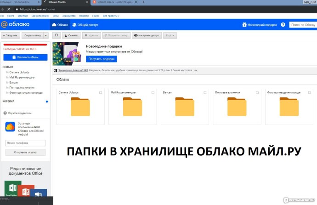Screen dimensions: 317x205
Task: Click the Создать папку button
Action: (x=33, y=35)
